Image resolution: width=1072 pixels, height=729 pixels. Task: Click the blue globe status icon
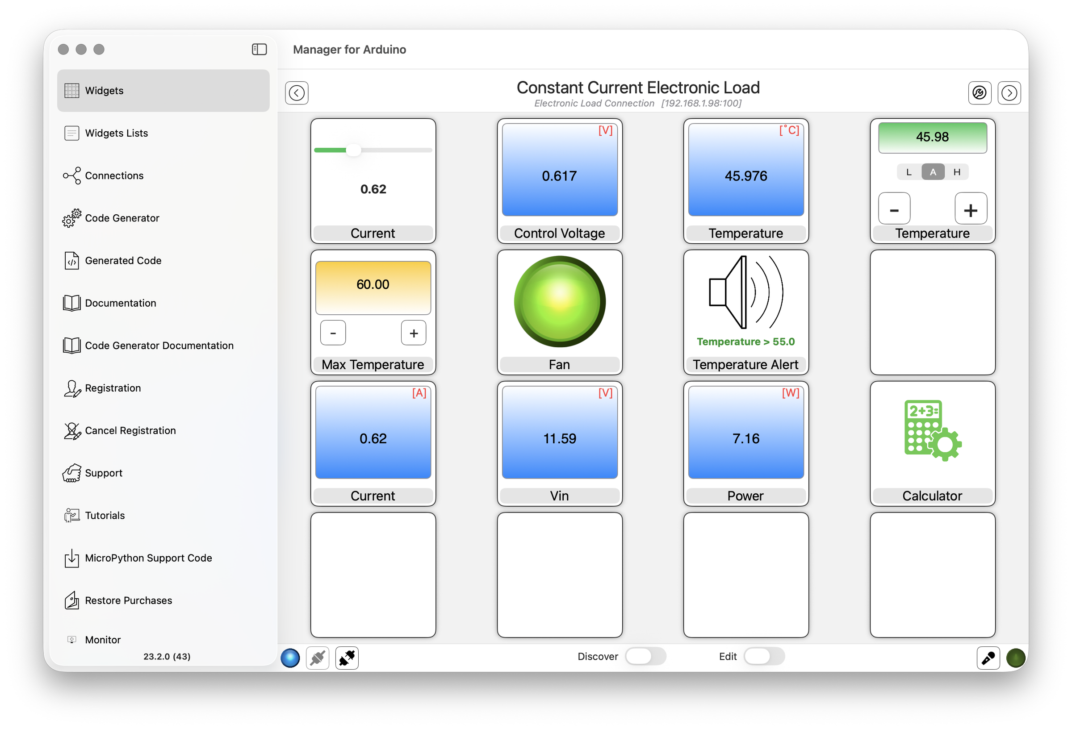tap(290, 658)
